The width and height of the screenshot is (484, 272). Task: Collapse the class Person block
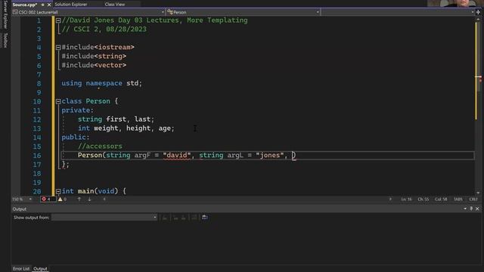click(58, 101)
